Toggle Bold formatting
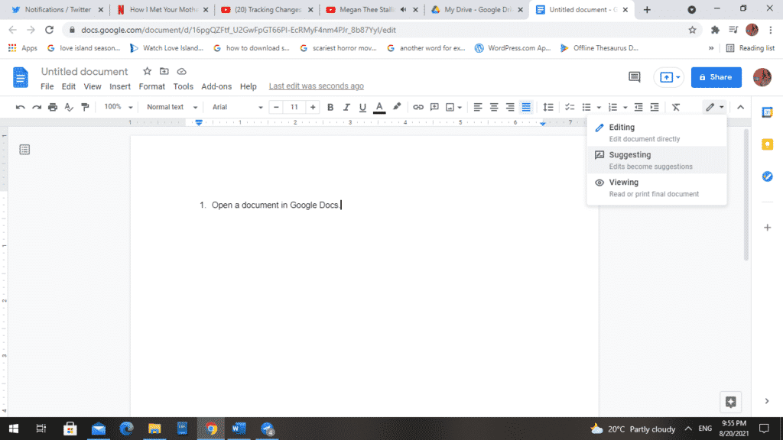Viewport: 783px width, 440px height. pyautogui.click(x=330, y=108)
